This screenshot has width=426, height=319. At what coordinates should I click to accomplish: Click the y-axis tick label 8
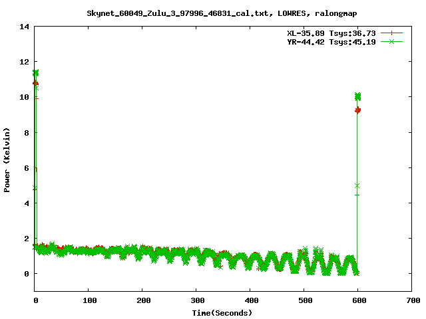(27, 133)
